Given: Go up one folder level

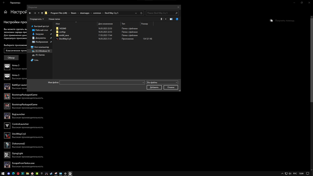Looking at the screenshot, I should point(42,13).
